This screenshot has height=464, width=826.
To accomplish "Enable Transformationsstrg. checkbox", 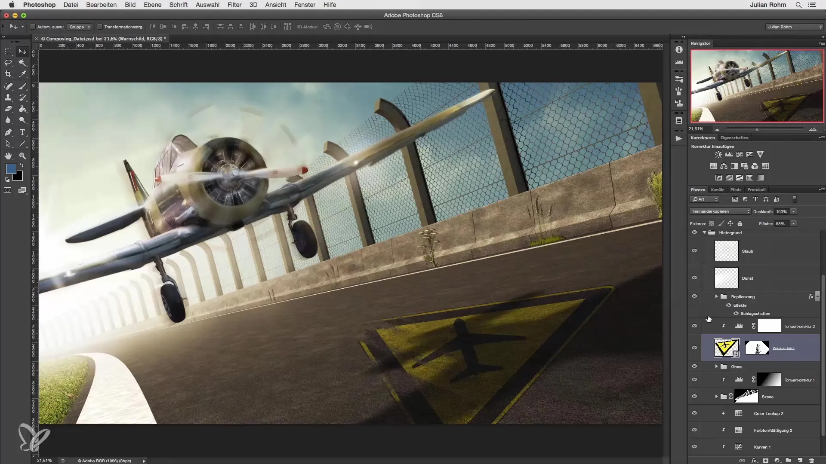I will pos(100,27).
